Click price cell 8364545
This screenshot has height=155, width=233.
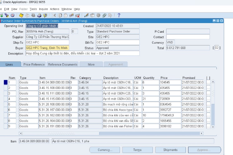pos(170,104)
